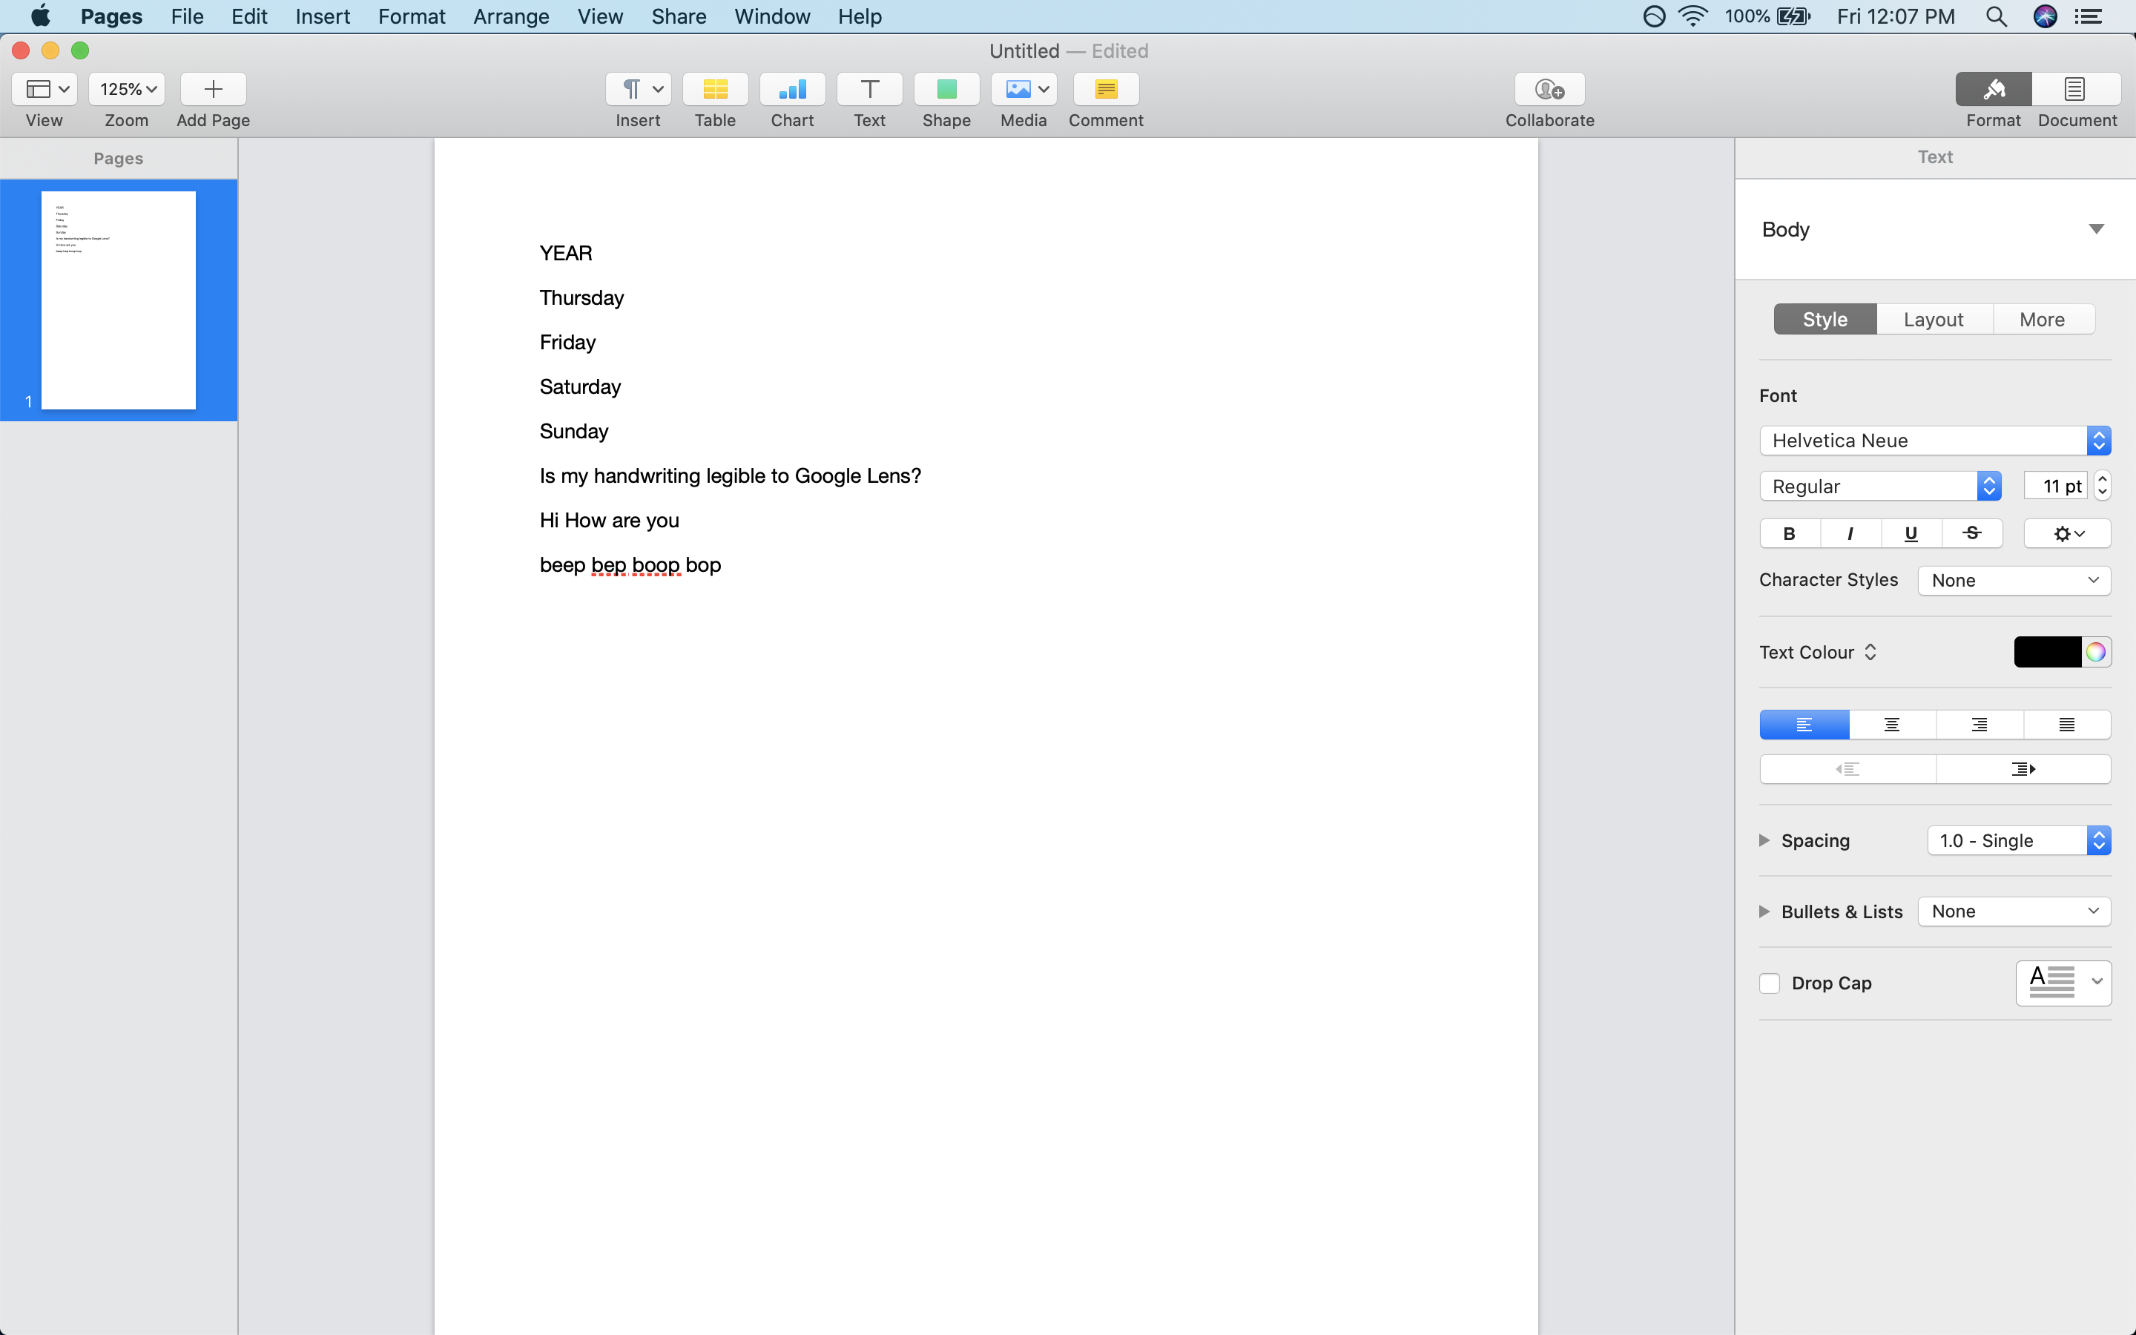Open the Helvetica Neue font dropdown
The width and height of the screenshot is (2136, 1335).
click(x=1934, y=441)
